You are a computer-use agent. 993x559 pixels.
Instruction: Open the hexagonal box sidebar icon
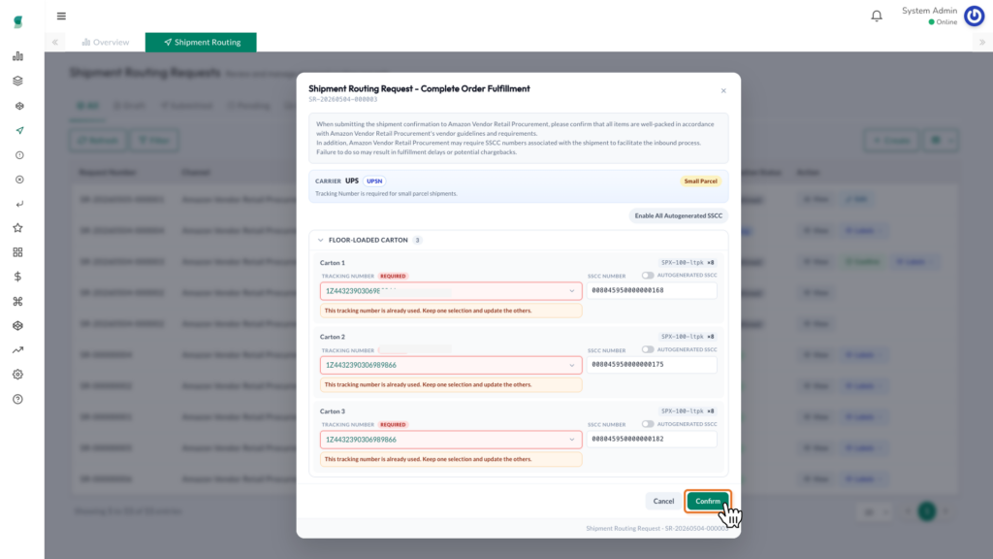[17, 326]
